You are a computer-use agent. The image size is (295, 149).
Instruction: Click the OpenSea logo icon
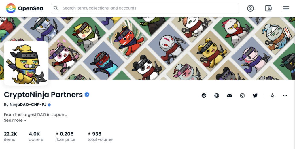coord(11,8)
